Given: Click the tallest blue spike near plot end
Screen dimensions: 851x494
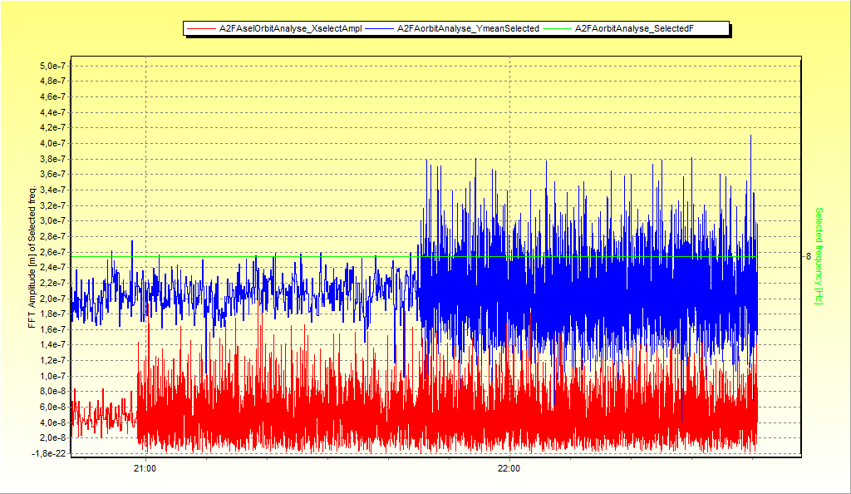Looking at the screenshot, I should click(x=750, y=137).
